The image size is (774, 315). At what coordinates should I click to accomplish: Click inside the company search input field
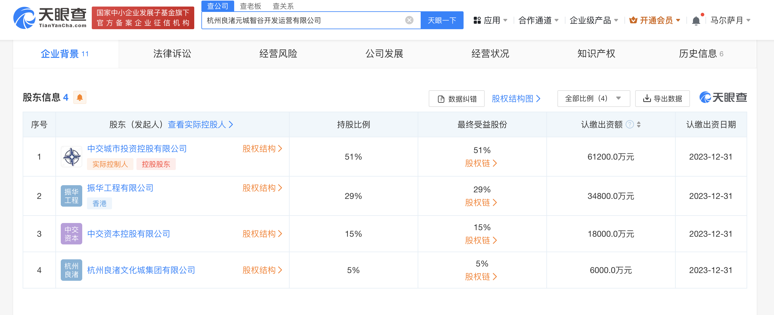tap(301, 20)
